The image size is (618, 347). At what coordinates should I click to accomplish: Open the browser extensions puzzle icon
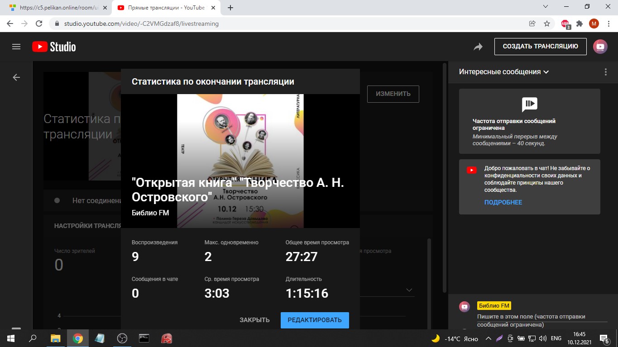(x=579, y=24)
